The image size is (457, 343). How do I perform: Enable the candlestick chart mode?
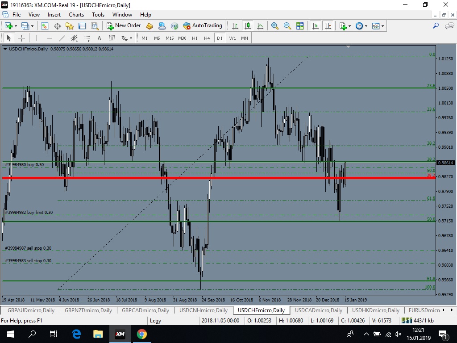coord(247,26)
